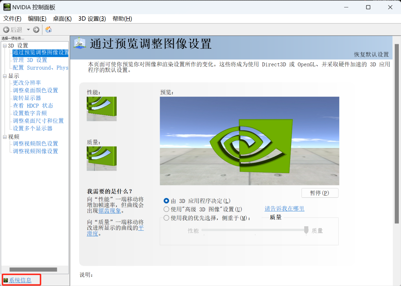Select 通过预览调整图像设置 in the tree

coord(40,52)
